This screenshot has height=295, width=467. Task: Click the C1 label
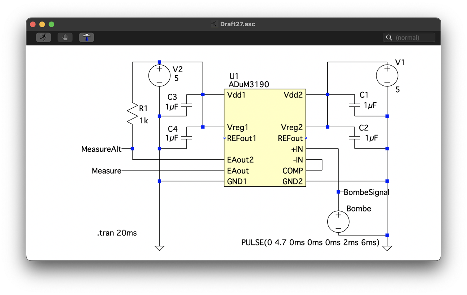coord(364,95)
